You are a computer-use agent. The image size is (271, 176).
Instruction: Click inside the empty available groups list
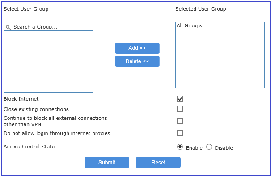(48, 61)
